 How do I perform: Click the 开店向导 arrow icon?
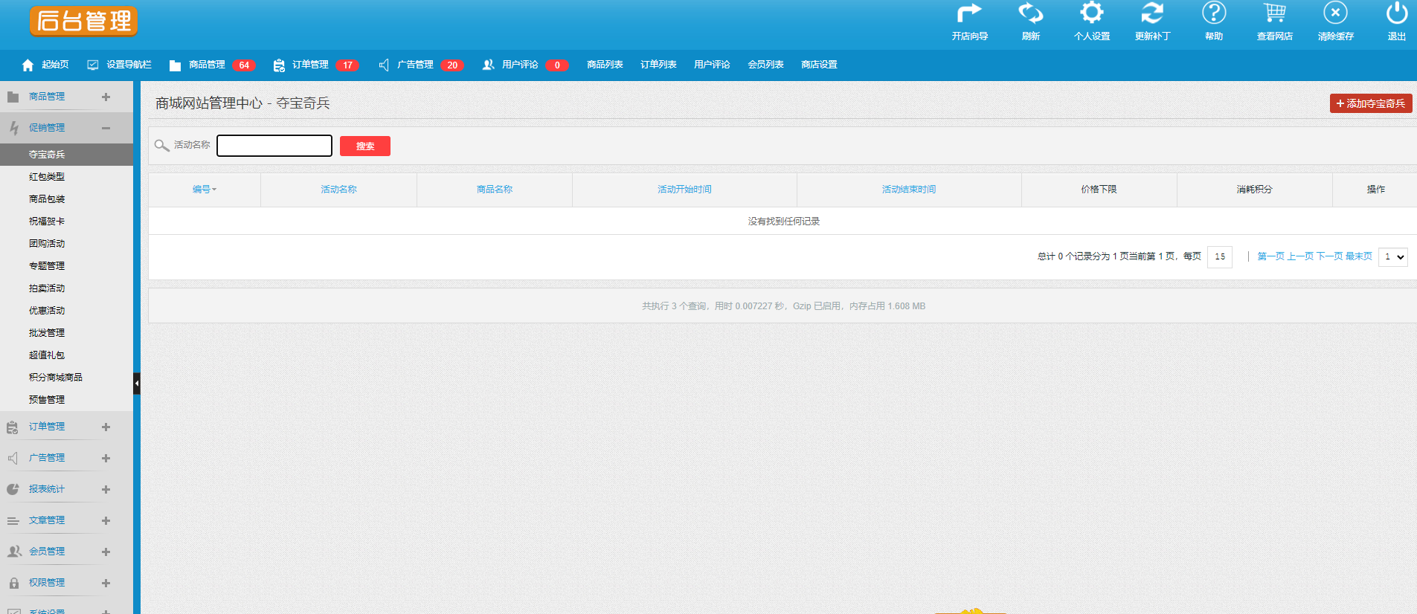969,13
